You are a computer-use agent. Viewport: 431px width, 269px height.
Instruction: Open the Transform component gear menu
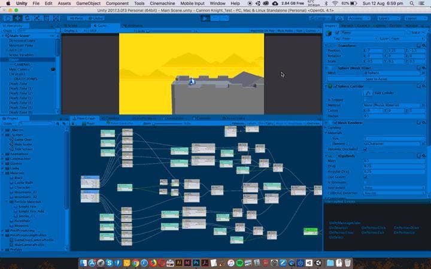[424, 45]
